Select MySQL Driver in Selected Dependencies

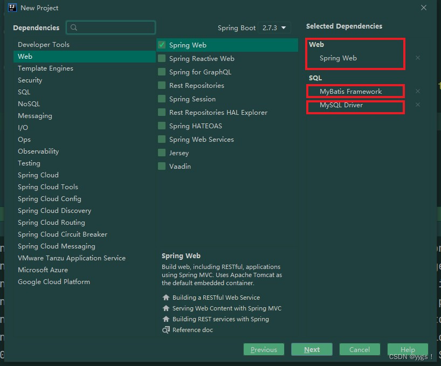341,105
